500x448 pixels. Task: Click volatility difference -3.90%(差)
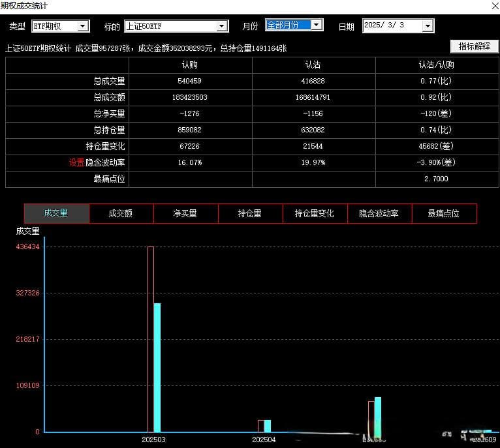pyautogui.click(x=436, y=162)
